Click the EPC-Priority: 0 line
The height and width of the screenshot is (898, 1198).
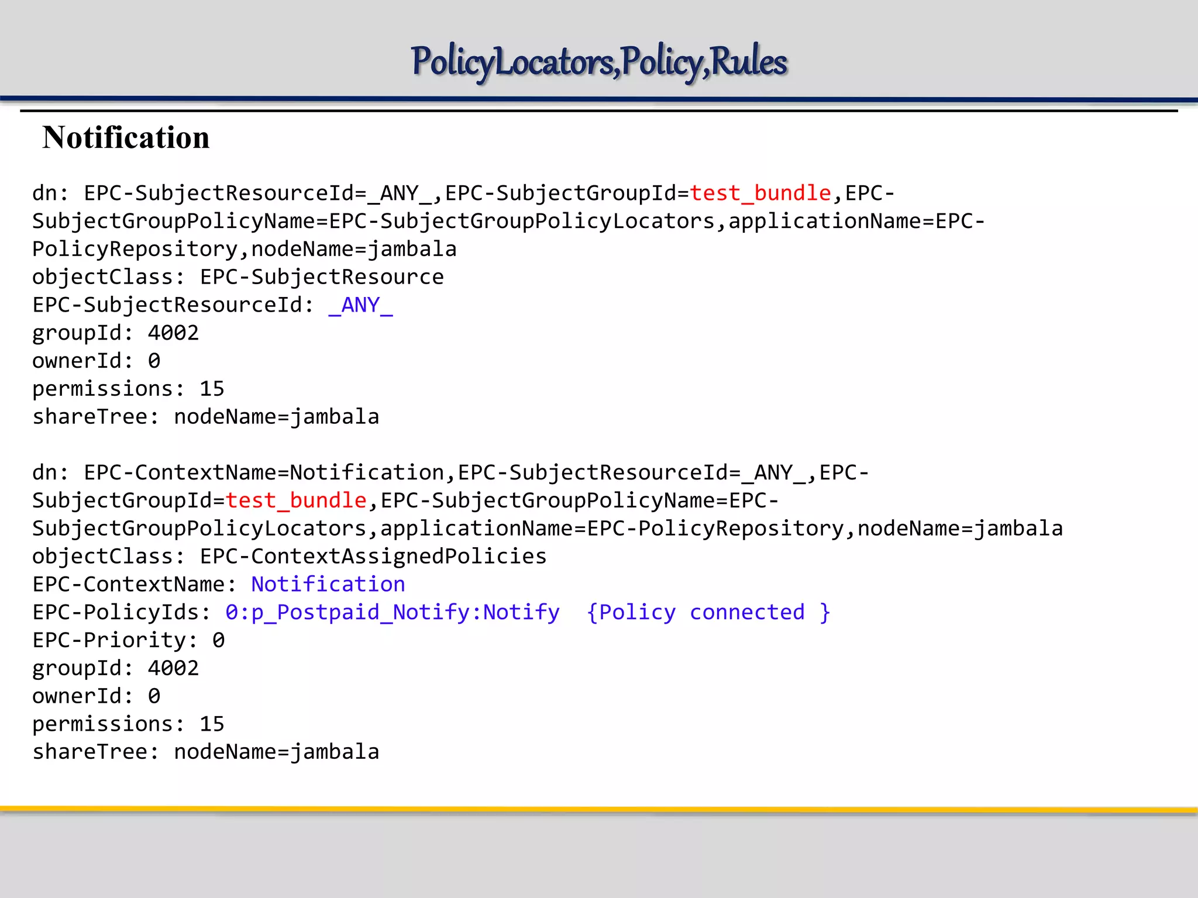[x=129, y=640]
